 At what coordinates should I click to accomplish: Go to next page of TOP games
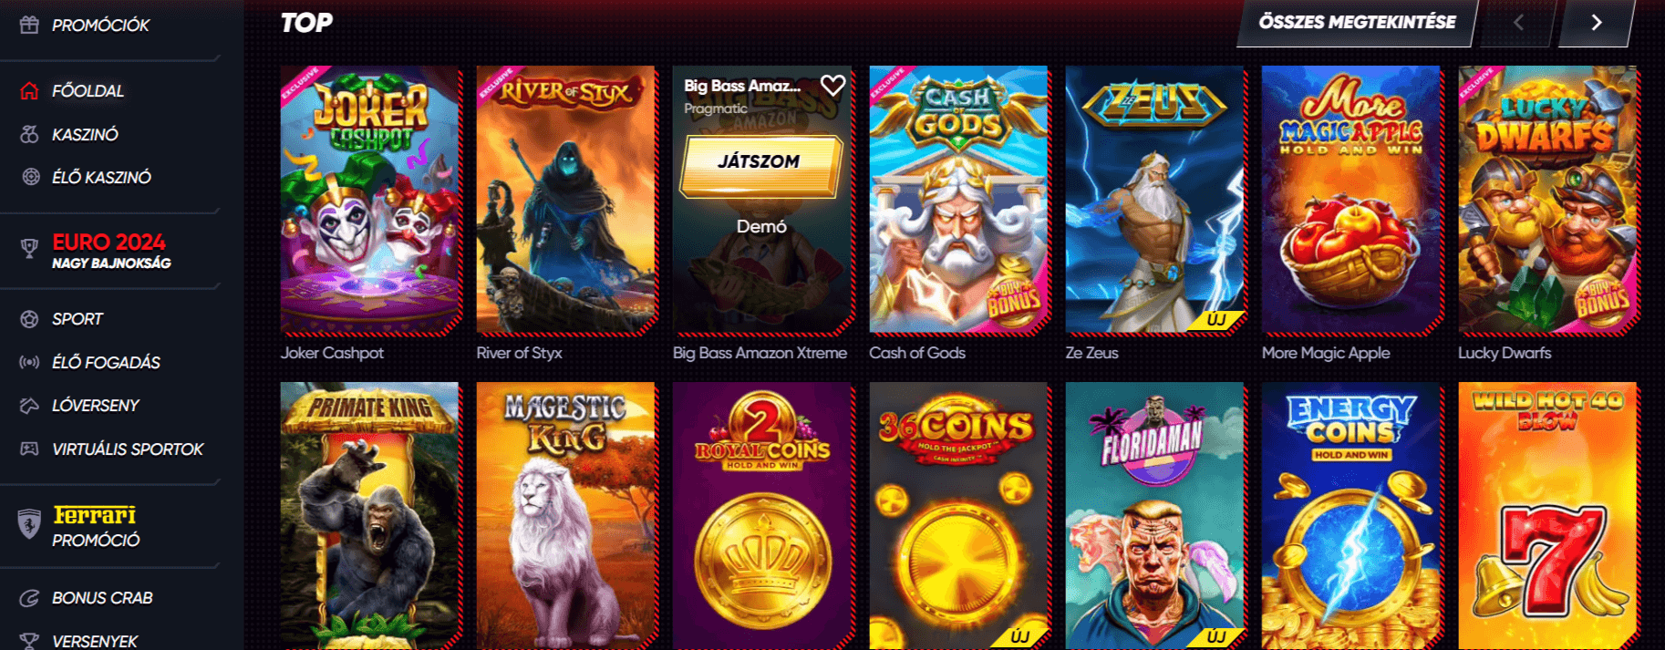(x=1596, y=23)
